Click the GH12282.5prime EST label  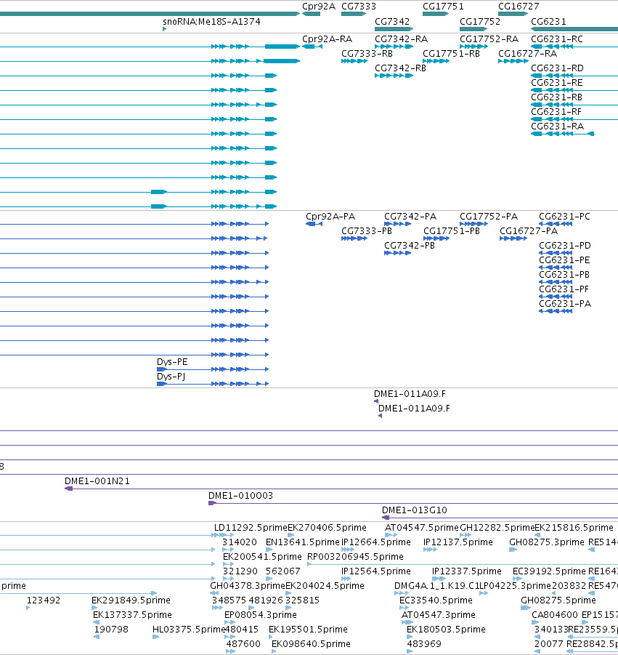click(497, 528)
